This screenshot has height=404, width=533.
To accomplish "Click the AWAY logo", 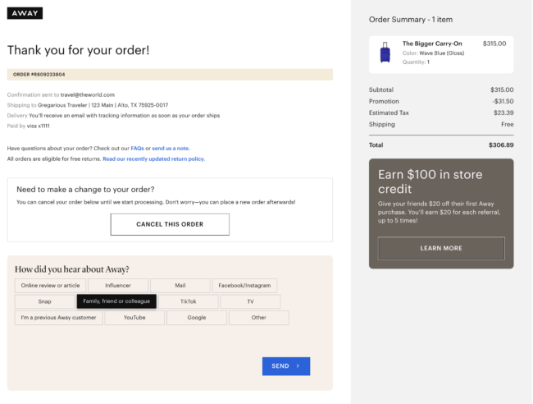I will pyautogui.click(x=25, y=13).
